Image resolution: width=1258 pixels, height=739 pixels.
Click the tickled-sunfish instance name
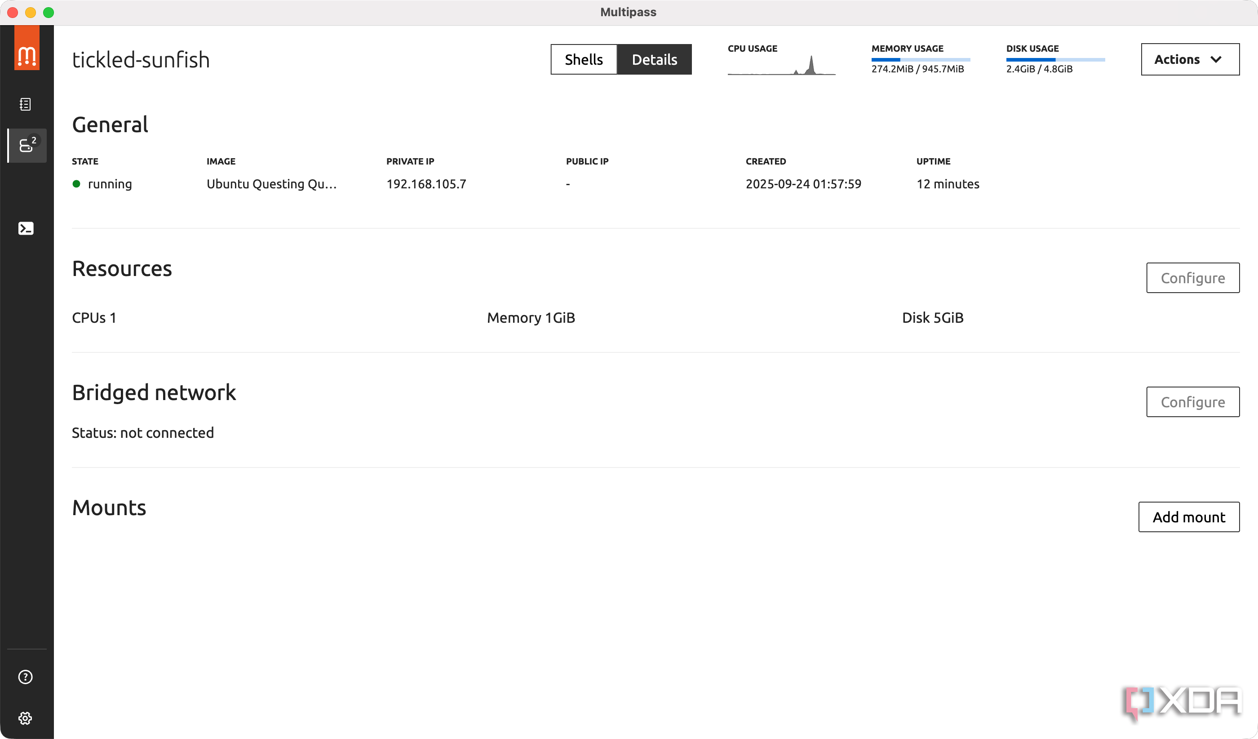pyautogui.click(x=141, y=59)
